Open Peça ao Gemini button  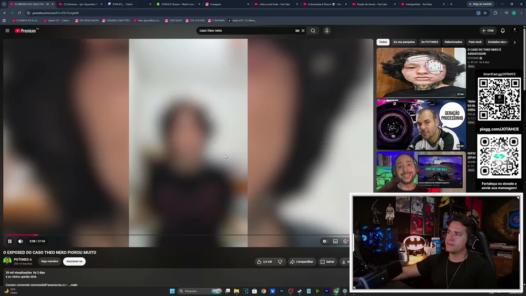480,4
